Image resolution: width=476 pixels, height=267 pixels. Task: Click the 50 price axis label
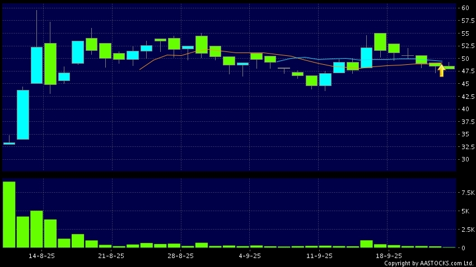tap(465, 59)
